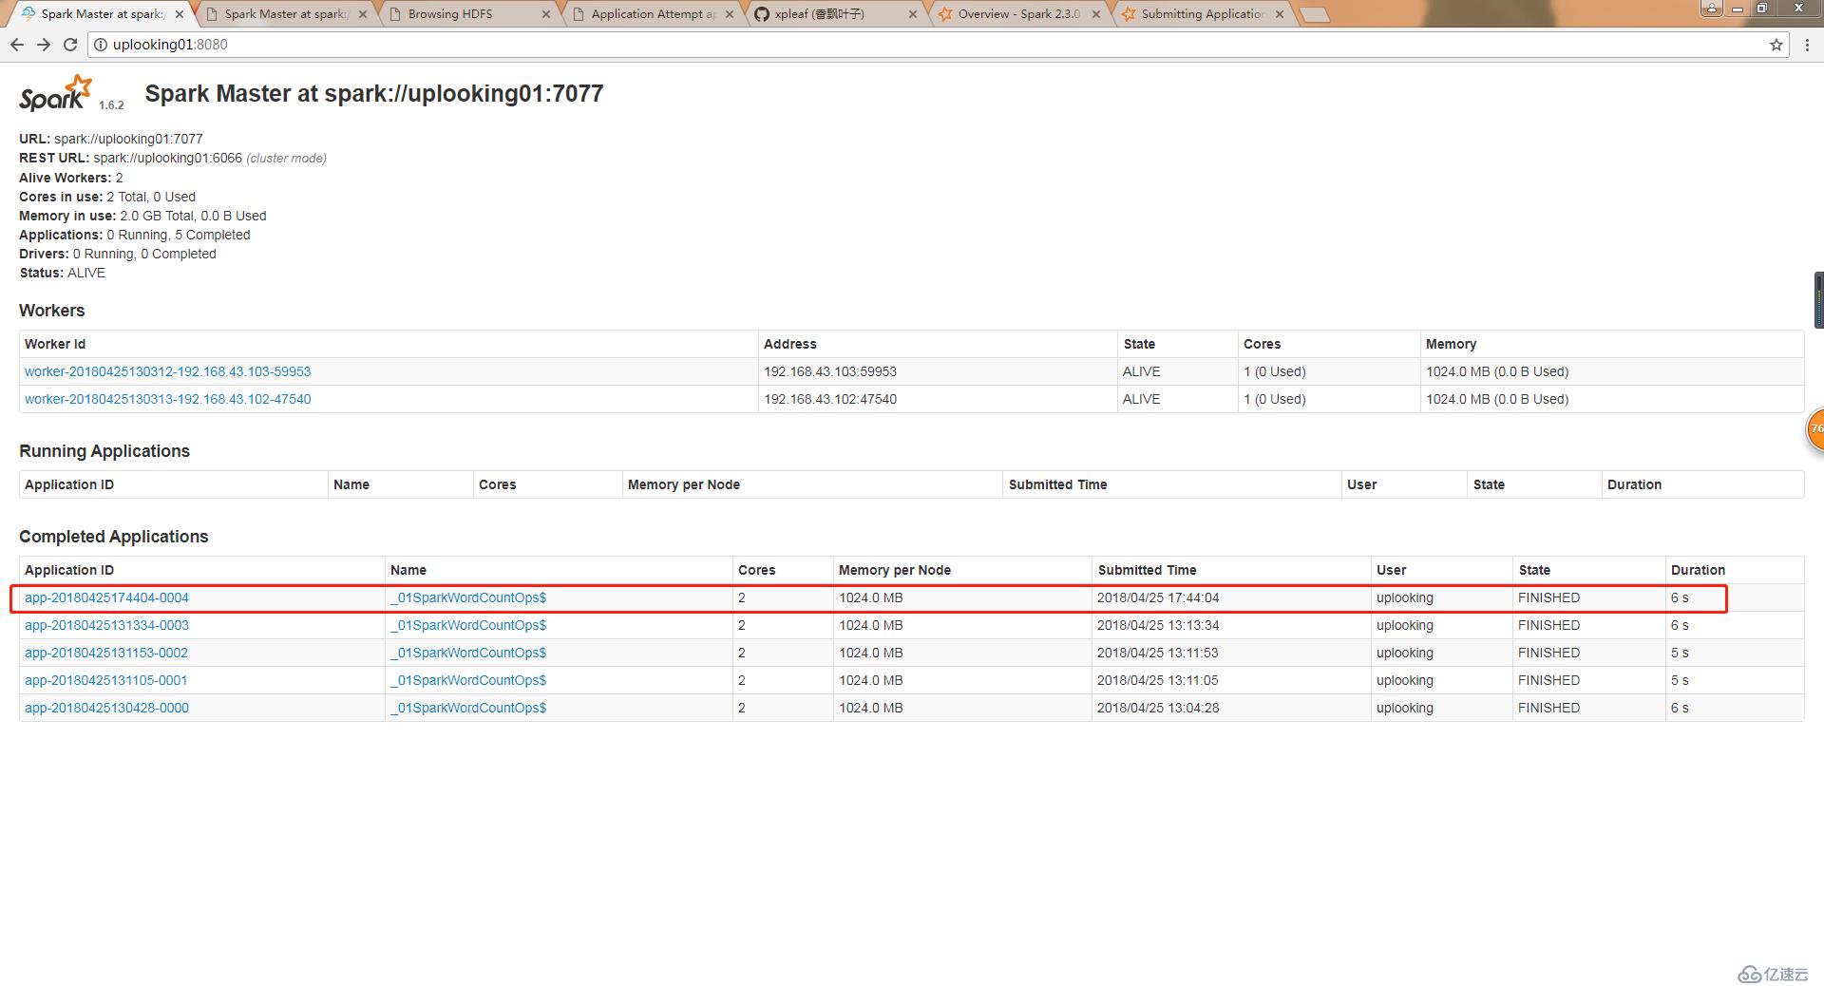Open app-20180425130428-0000 details
Viewport: 1824px width, 986px height.
coord(106,708)
